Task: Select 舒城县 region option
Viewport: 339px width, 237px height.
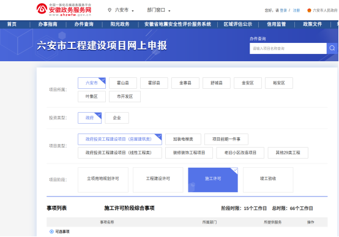Action: (x=217, y=83)
